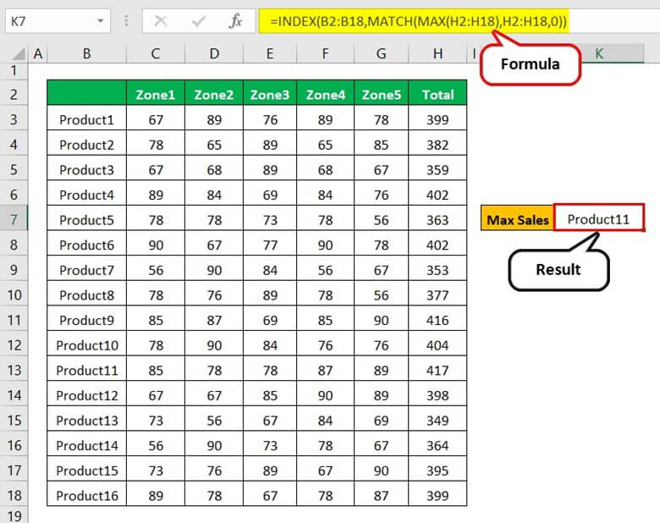The height and width of the screenshot is (523, 660).
Task: Select row 13 header
Action: click(x=14, y=370)
